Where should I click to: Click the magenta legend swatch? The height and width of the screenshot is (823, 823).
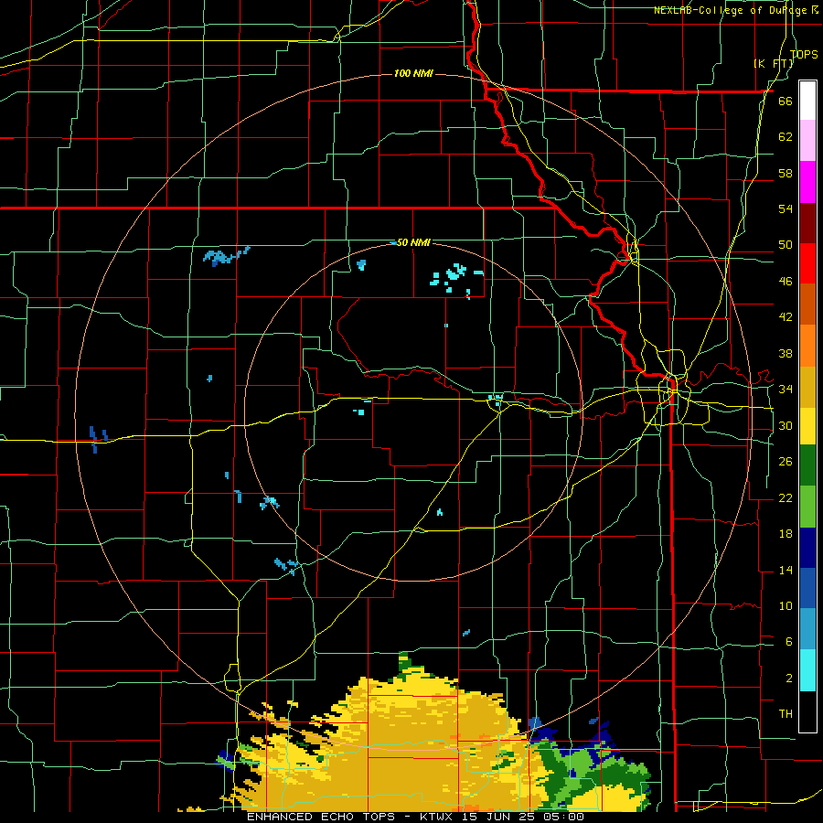(807, 182)
